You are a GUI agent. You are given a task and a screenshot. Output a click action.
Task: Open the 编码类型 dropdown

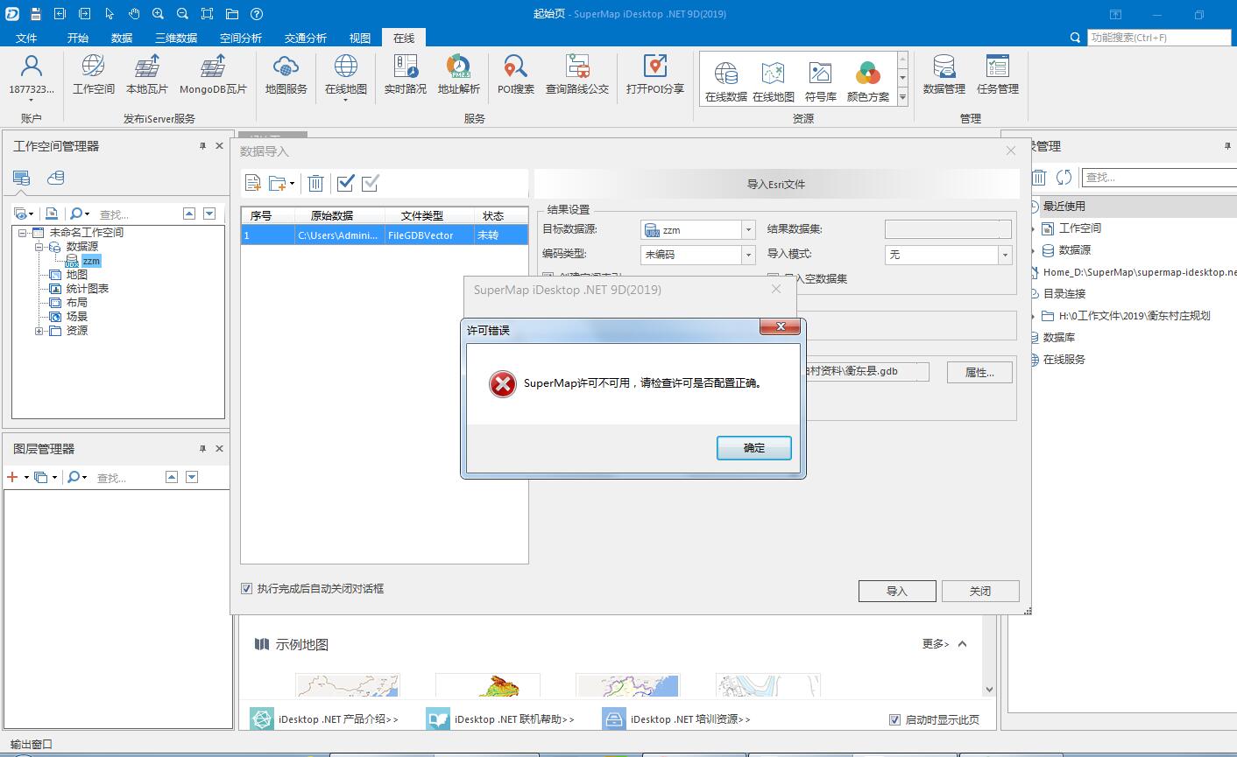748,255
